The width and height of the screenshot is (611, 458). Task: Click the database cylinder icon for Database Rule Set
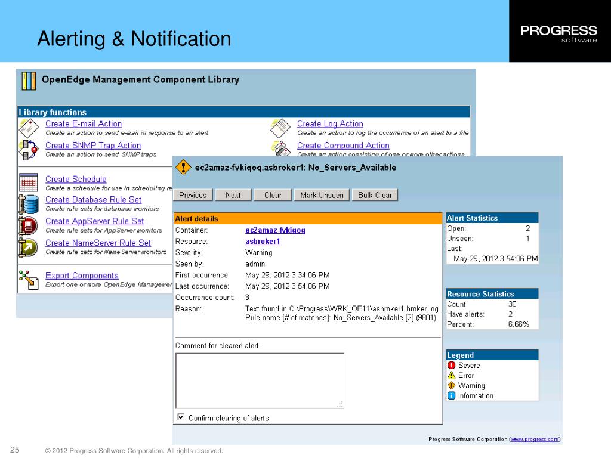(29, 204)
